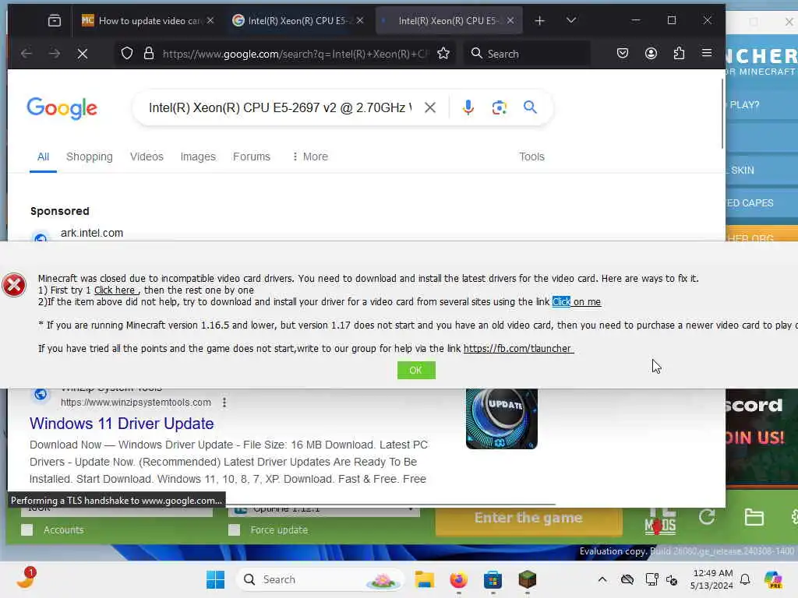Expand the list all tabs chevron

click(x=571, y=20)
